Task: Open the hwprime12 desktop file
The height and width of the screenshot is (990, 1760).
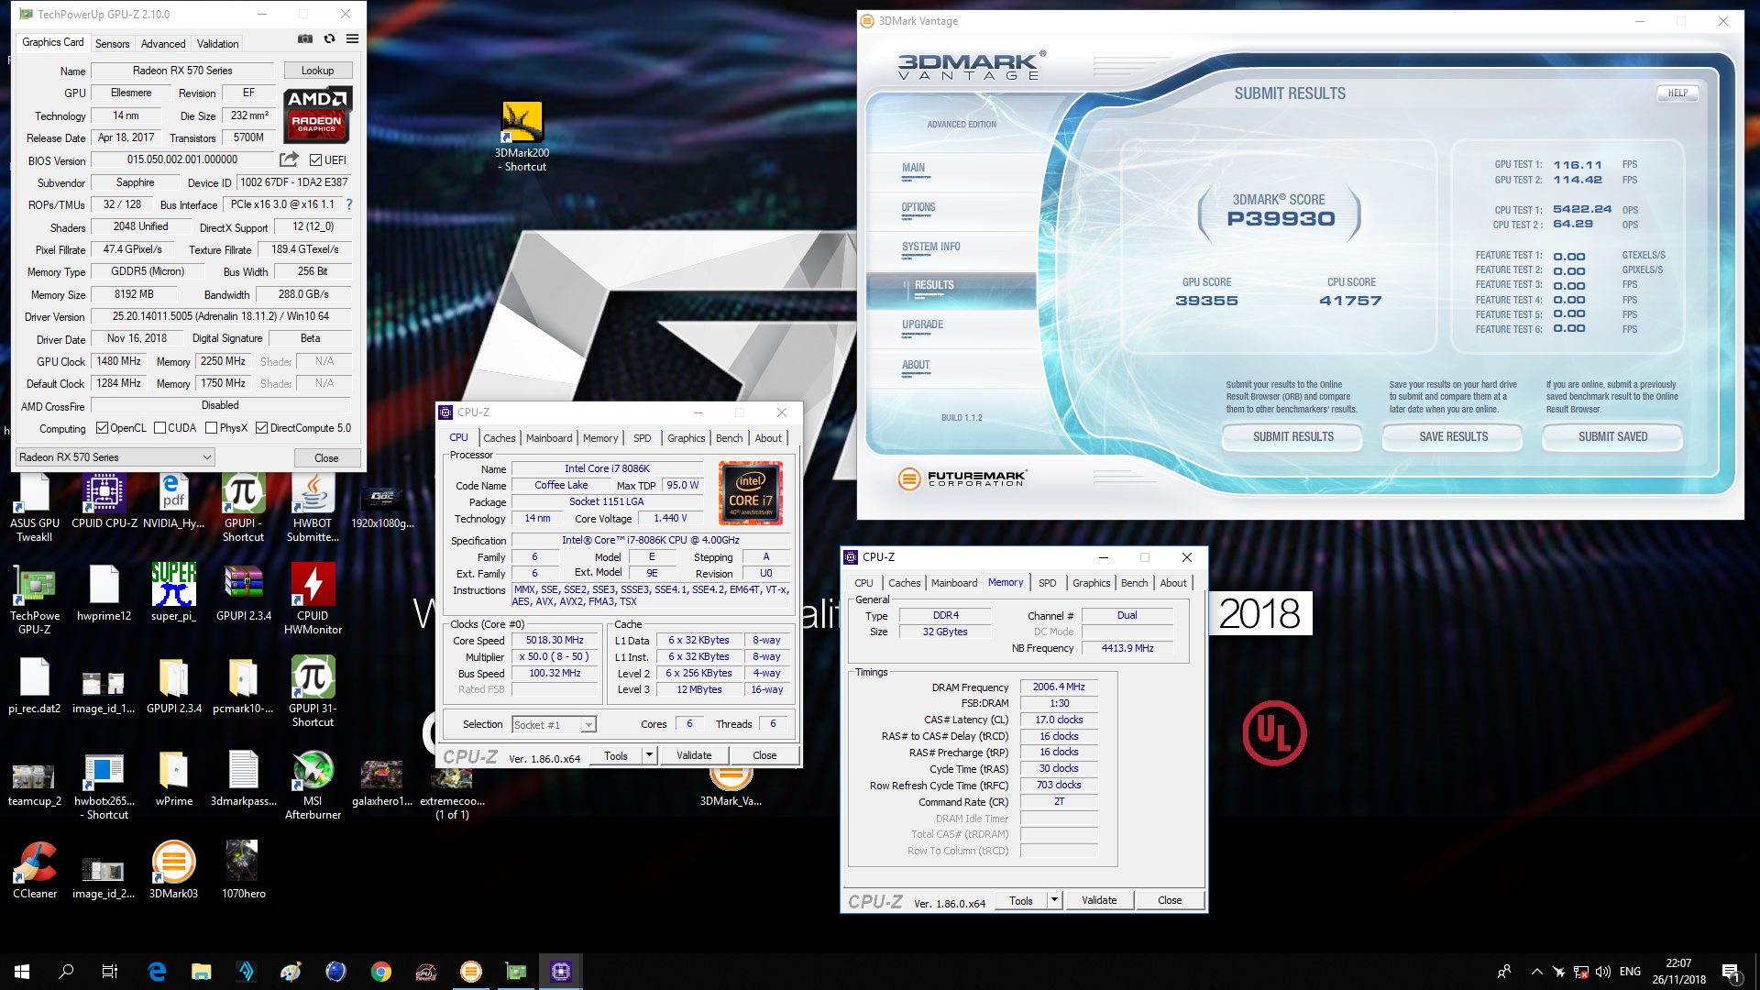Action: click(x=104, y=593)
